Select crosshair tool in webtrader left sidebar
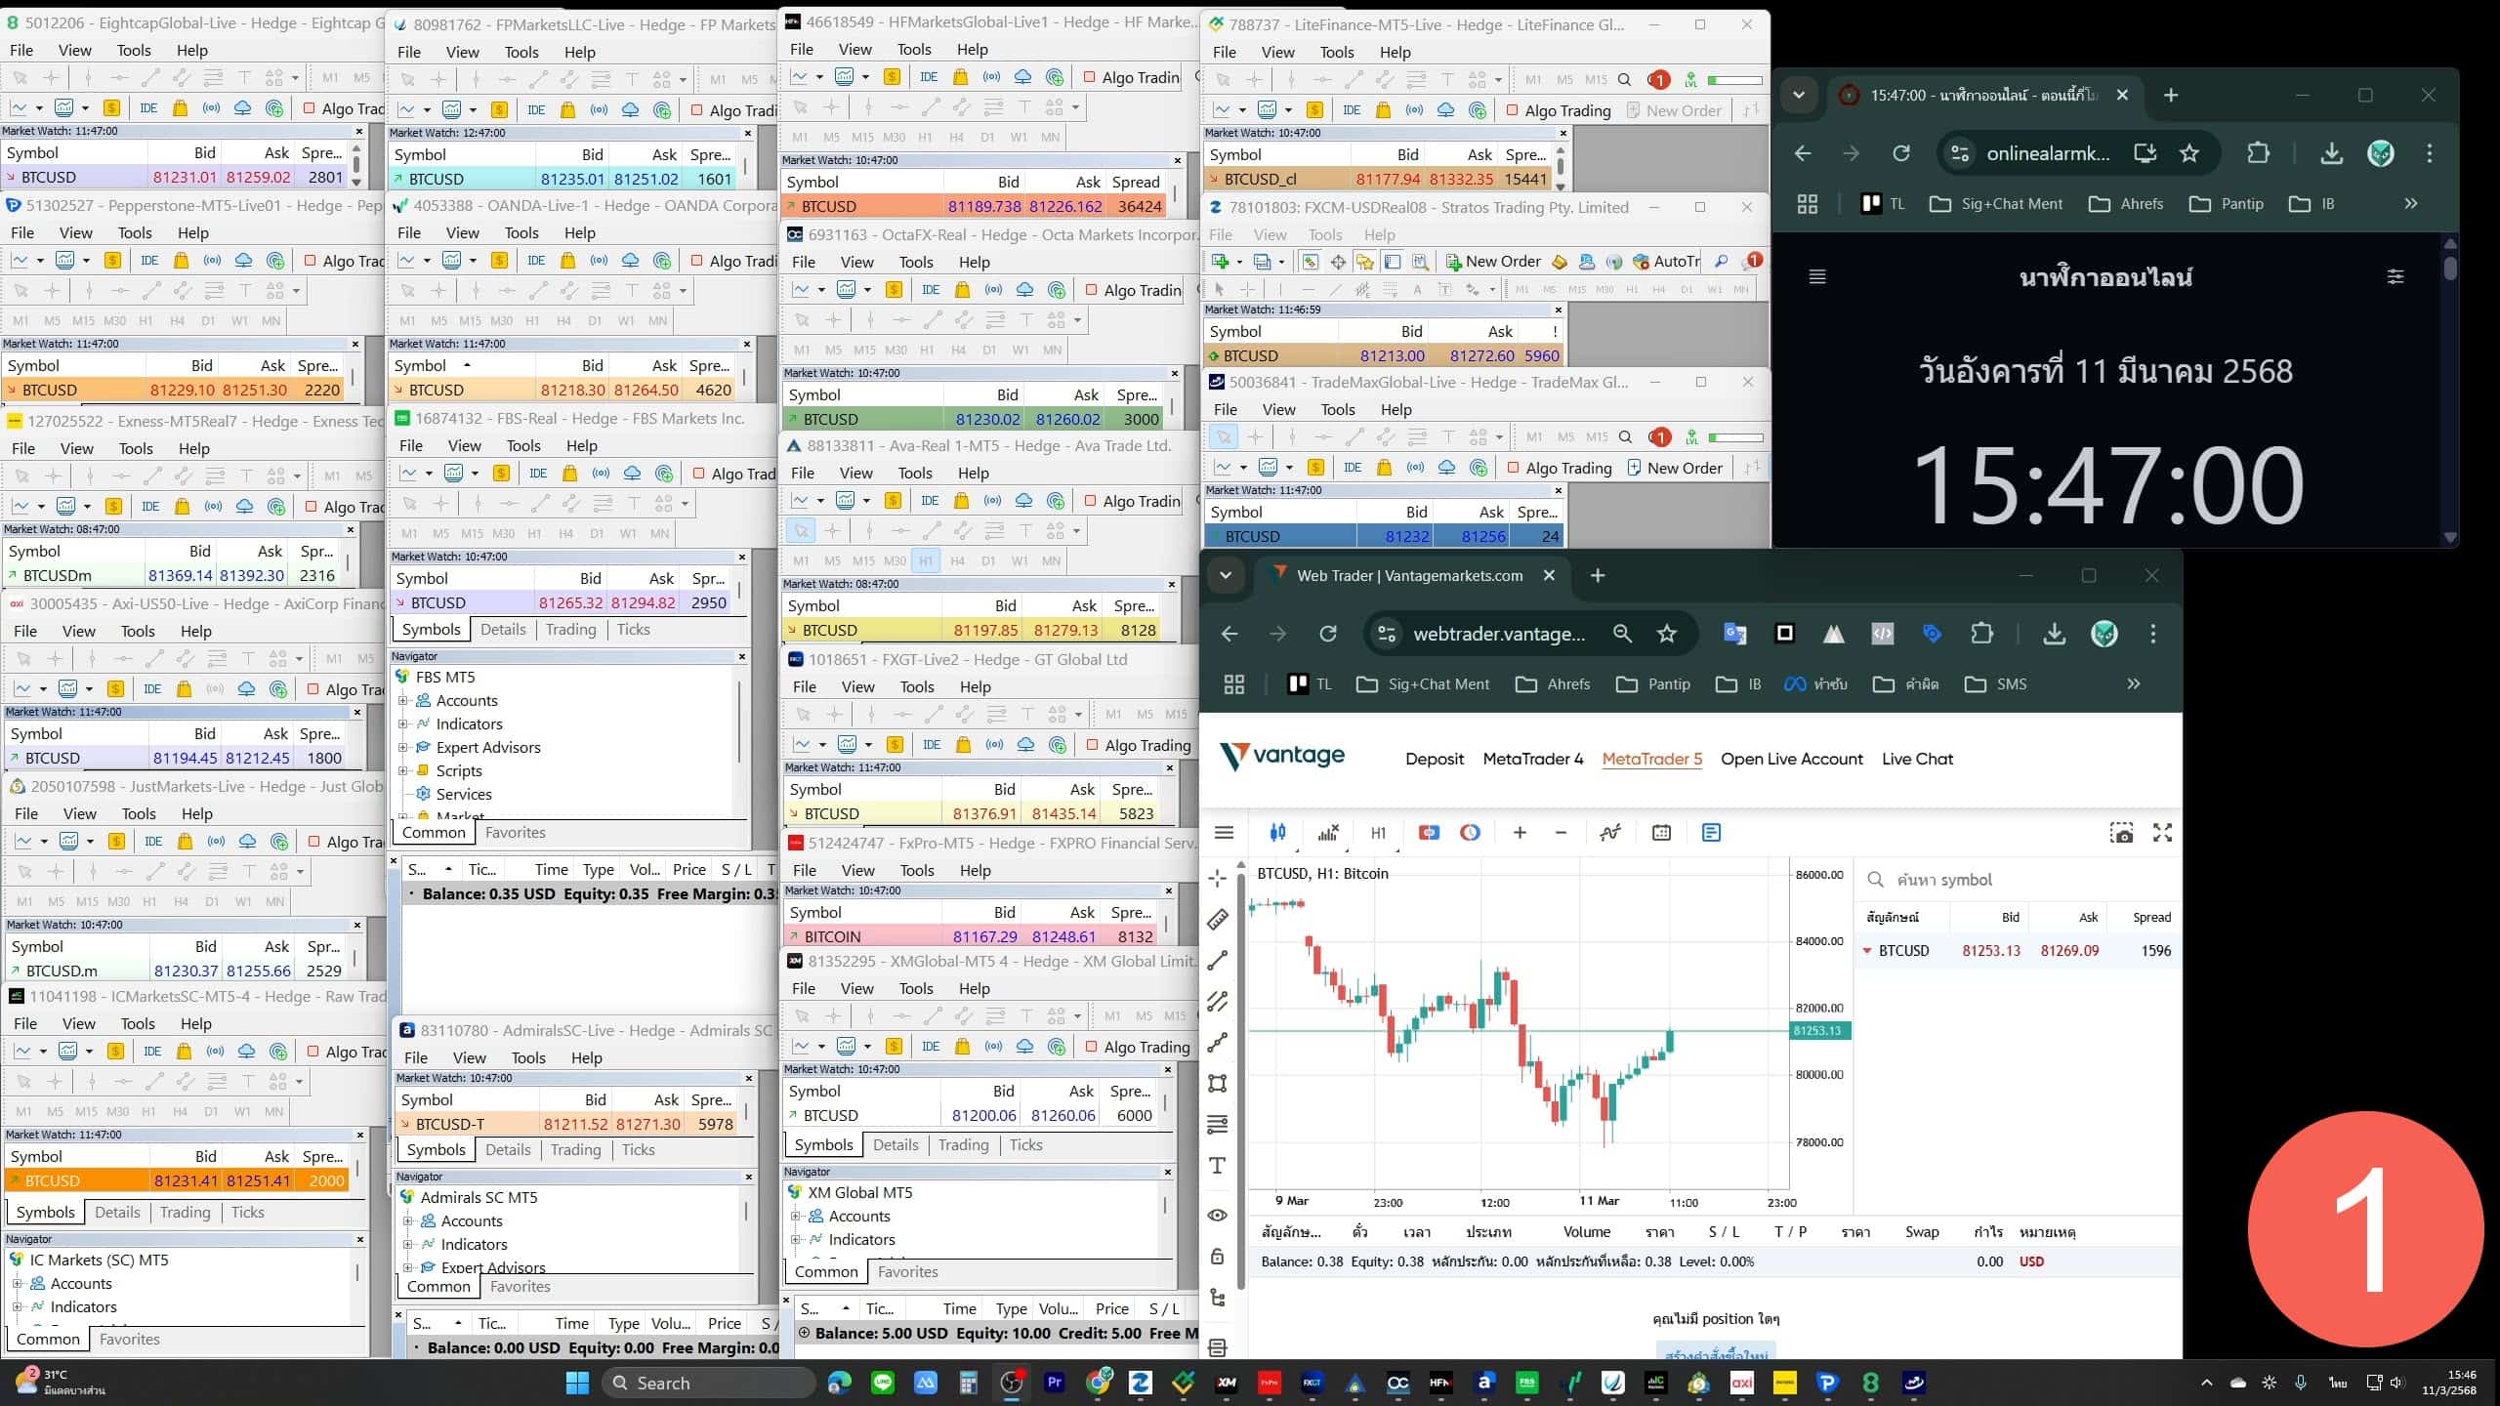 1218,878
